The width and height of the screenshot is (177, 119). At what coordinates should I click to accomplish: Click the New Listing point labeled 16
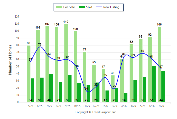pos(88,92)
